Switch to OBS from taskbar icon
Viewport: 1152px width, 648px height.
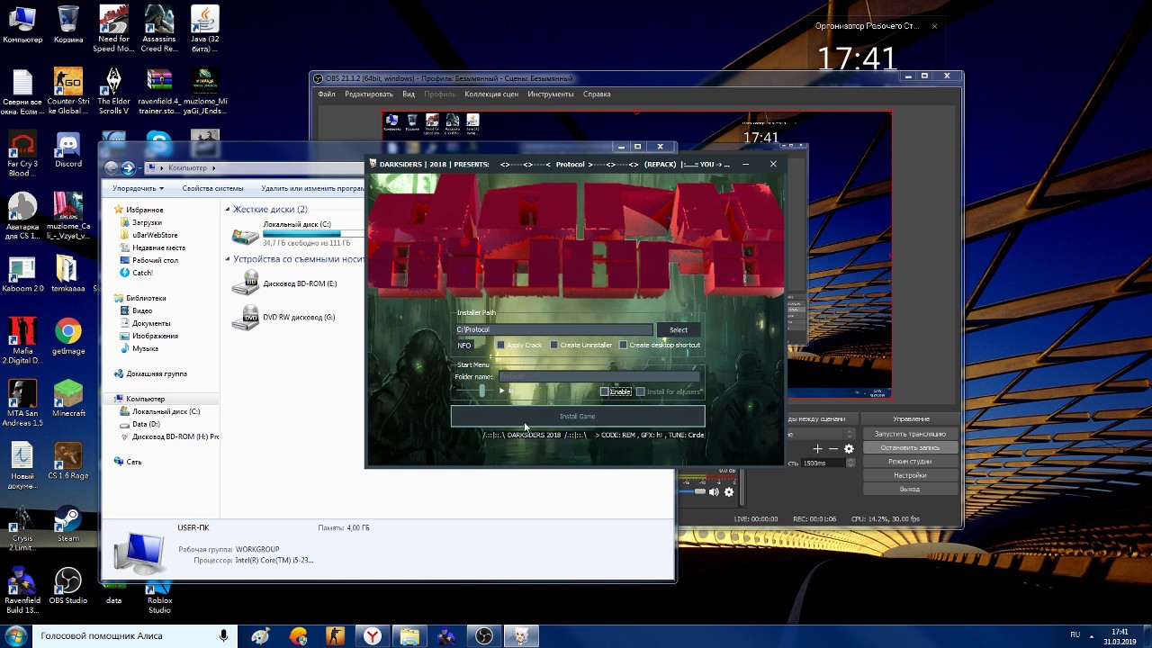pyautogui.click(x=484, y=636)
